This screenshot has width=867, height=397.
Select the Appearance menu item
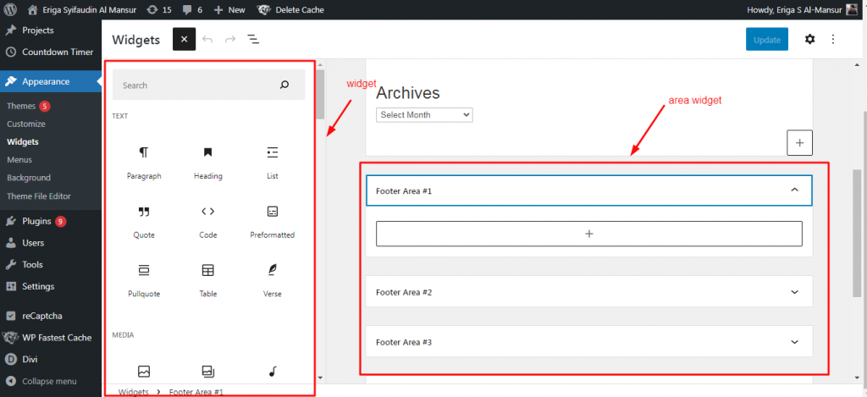[x=51, y=81]
